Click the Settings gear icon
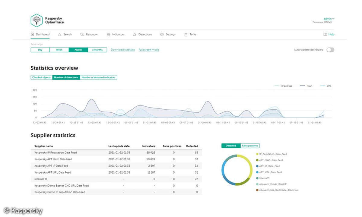Image resolution: width=362 pixels, height=217 pixels. [x=162, y=34]
